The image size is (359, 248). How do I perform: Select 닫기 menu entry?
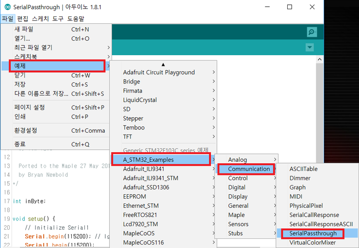tap(56, 75)
